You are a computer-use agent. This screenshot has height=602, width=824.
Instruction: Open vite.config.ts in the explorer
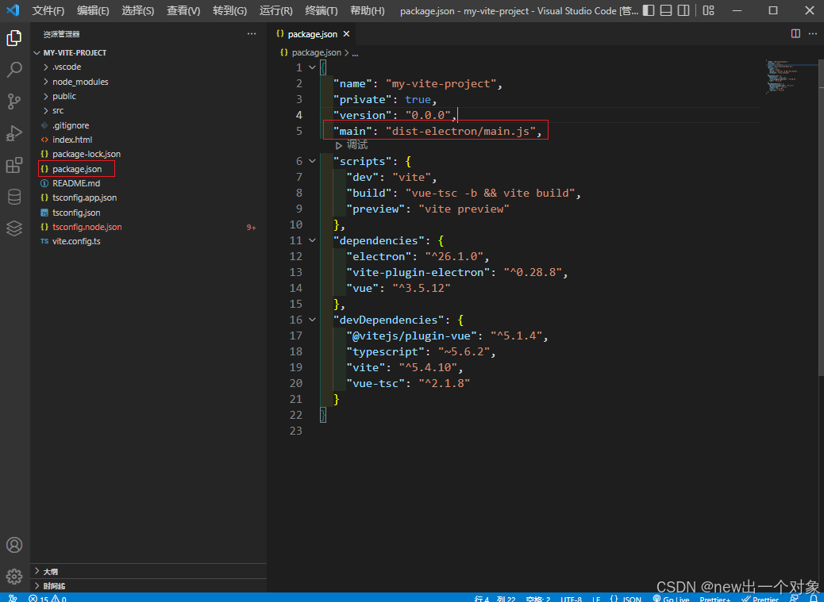148,241
